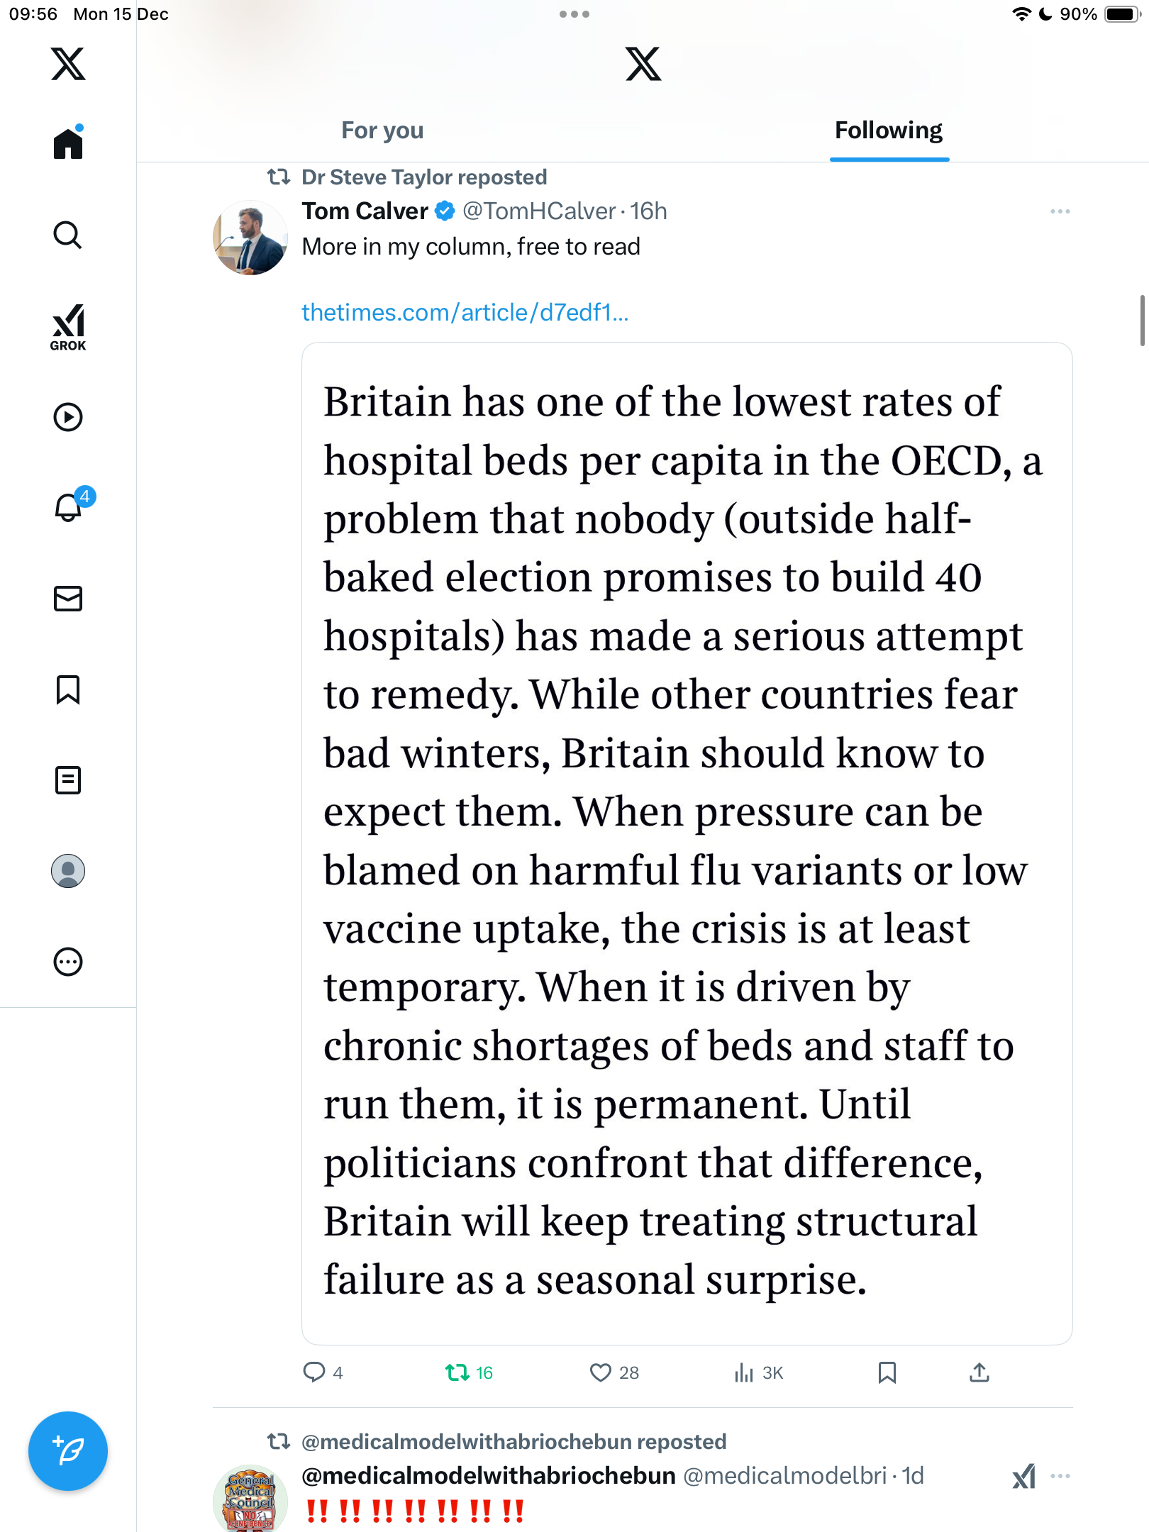Expand the sidebar More circle menu
This screenshot has height=1532, width=1149.
[x=68, y=962]
